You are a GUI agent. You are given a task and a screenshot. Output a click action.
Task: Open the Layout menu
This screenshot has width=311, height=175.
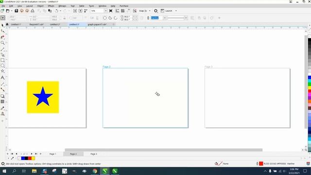click(x=30, y=6)
